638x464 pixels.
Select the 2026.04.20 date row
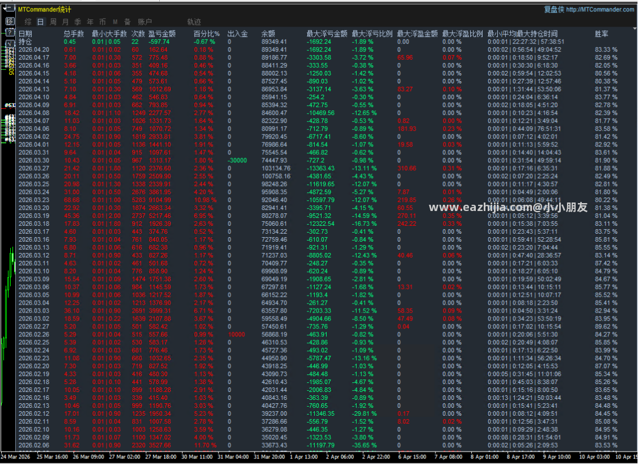[x=34, y=50]
